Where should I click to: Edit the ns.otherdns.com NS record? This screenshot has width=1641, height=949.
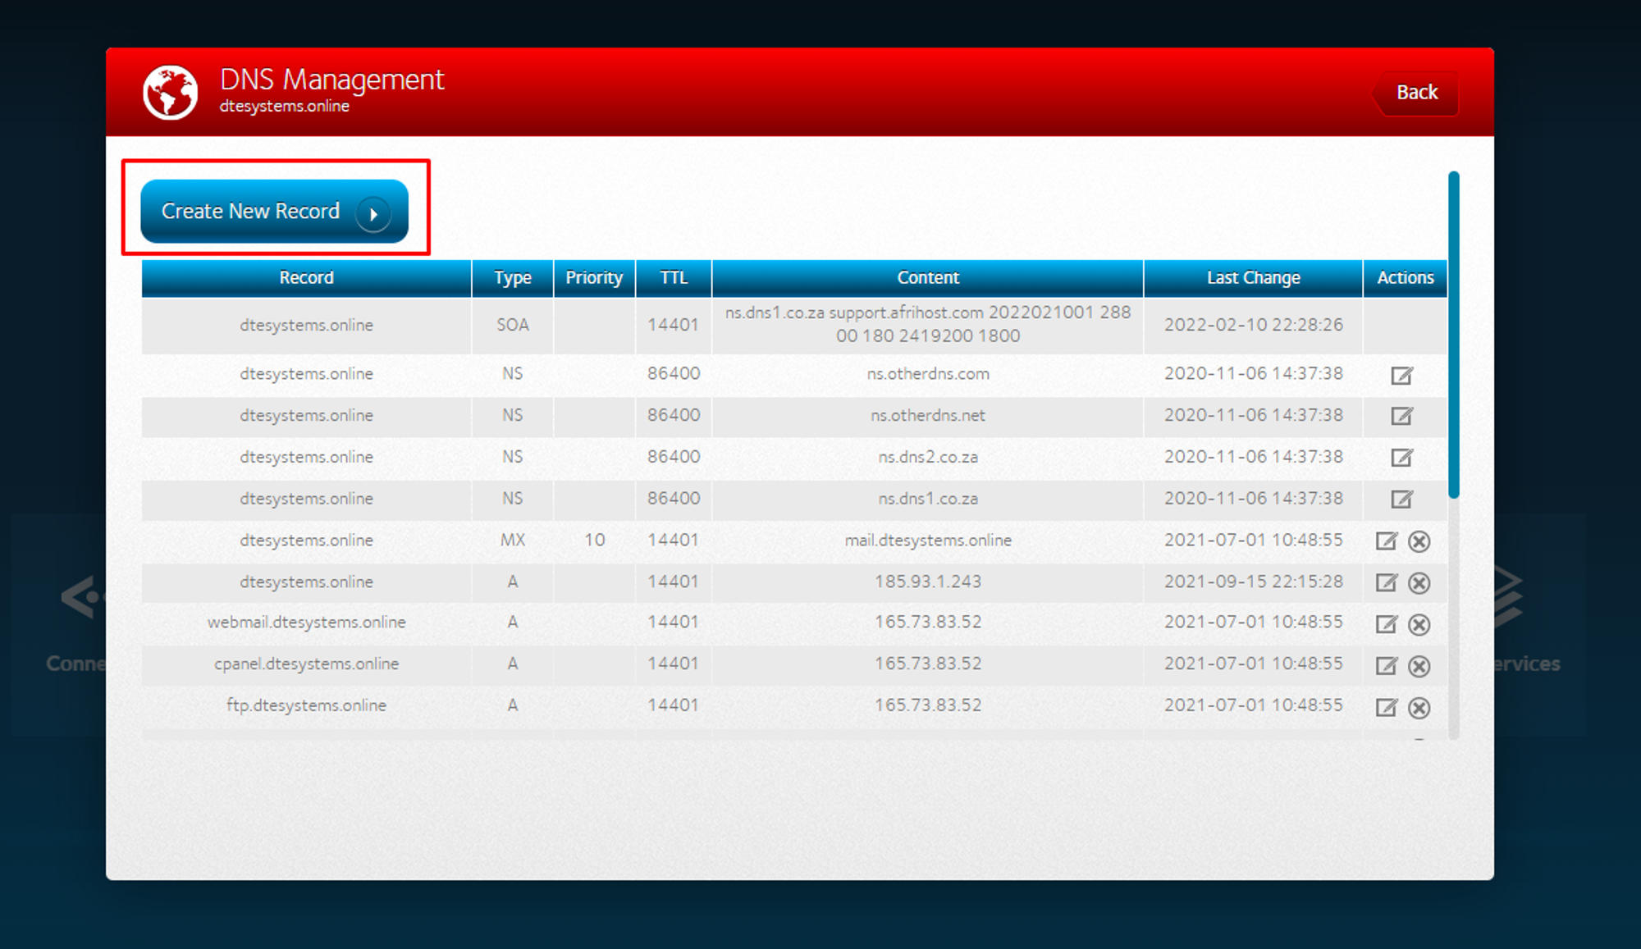pyautogui.click(x=1401, y=375)
